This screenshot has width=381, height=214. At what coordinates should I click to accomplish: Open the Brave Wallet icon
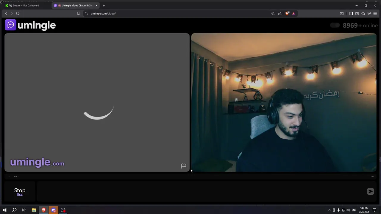[x=357, y=13]
